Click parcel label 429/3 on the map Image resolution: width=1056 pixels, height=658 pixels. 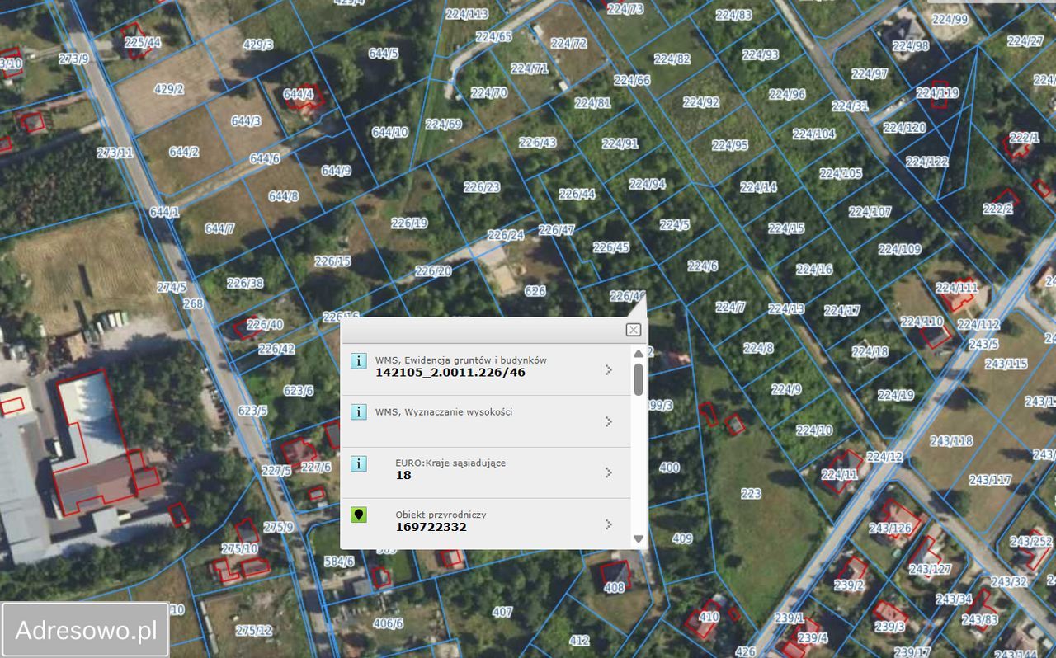coord(258,45)
